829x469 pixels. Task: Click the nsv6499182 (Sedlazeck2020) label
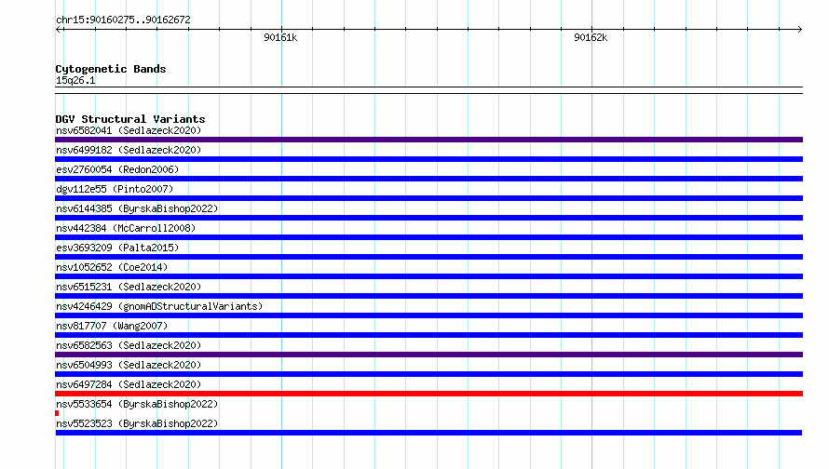click(129, 150)
